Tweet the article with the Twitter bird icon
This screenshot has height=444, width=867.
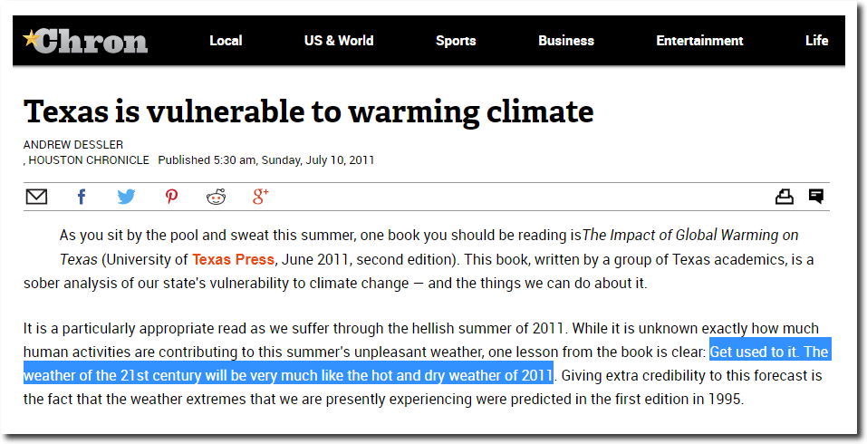click(126, 197)
